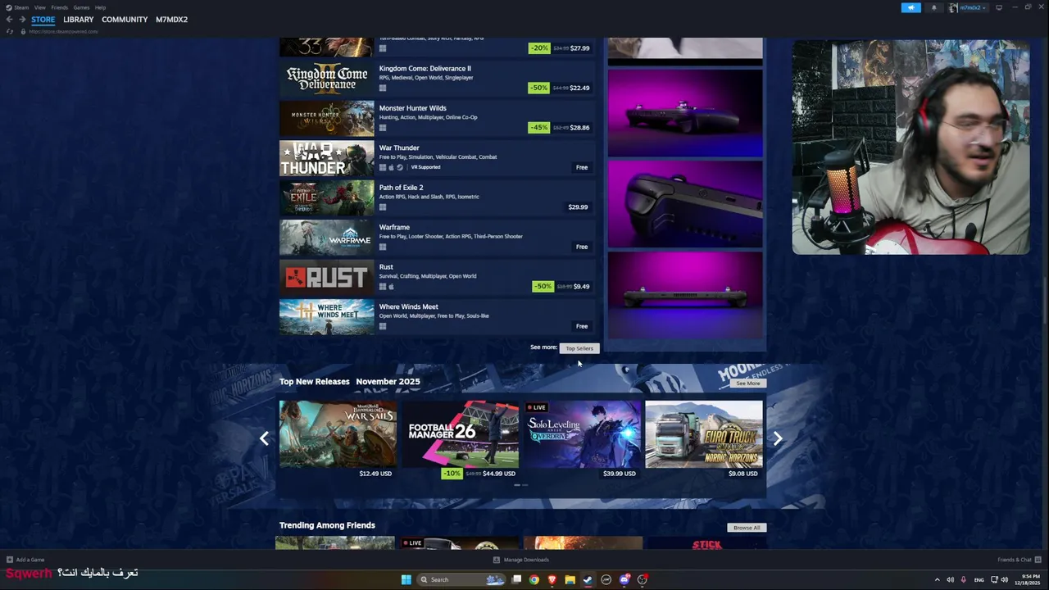The height and width of the screenshot is (590, 1049).
Task: Click the Add a Game link
Action: [30, 560]
